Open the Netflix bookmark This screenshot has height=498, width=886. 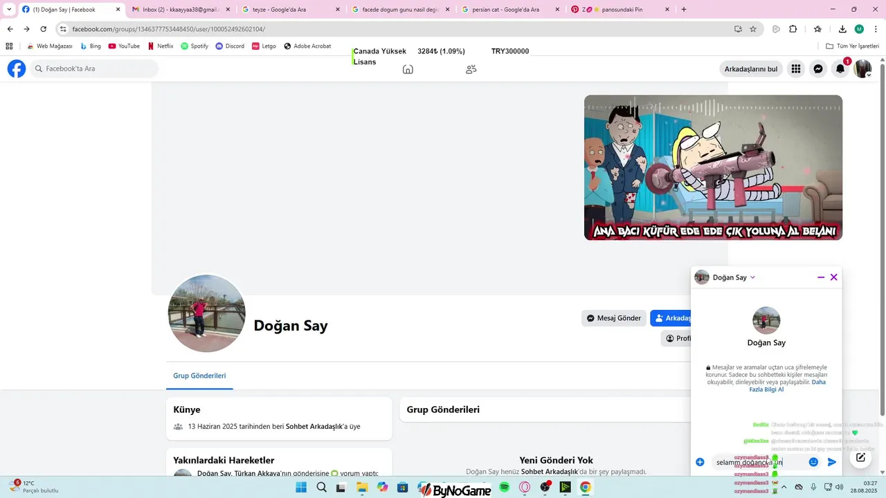(160, 46)
